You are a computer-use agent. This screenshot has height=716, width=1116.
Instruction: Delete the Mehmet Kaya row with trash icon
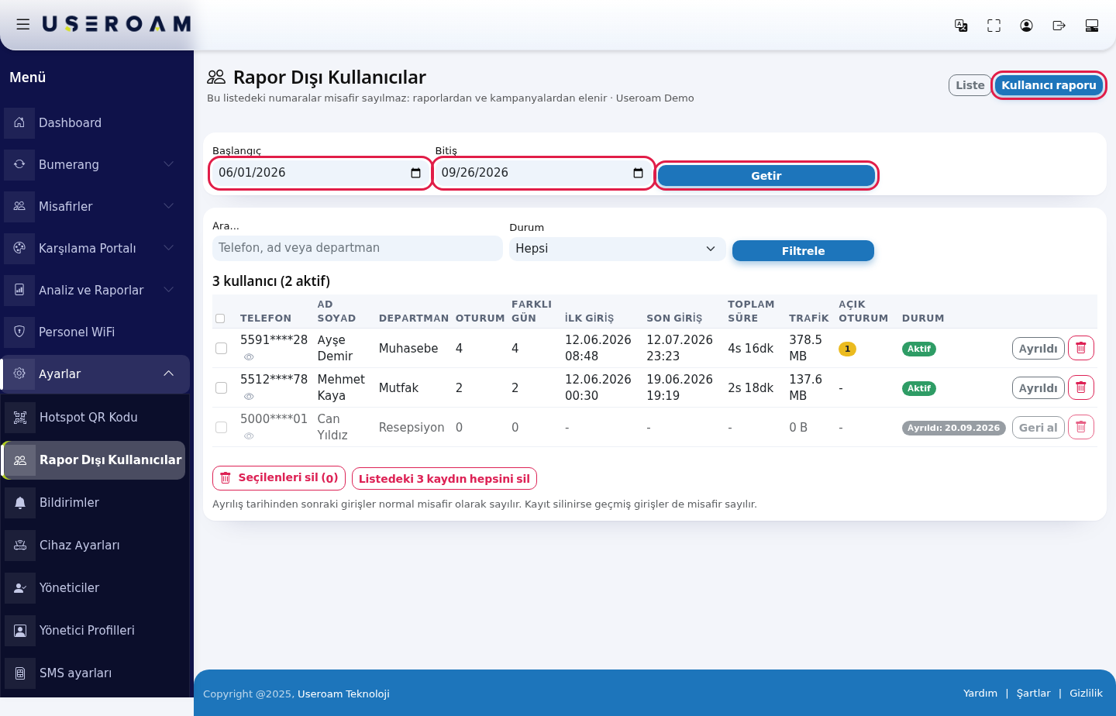click(x=1081, y=387)
